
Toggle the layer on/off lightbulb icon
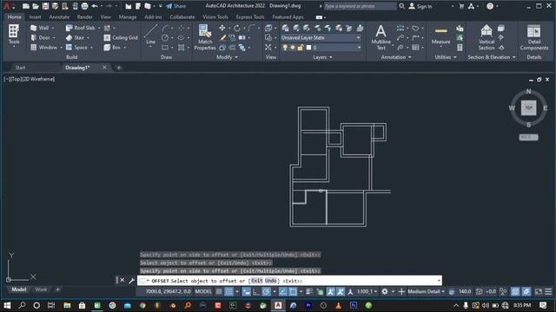[285, 48]
